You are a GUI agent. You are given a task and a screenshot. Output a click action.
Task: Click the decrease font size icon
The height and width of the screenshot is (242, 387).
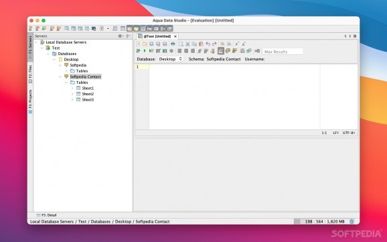click(237, 44)
